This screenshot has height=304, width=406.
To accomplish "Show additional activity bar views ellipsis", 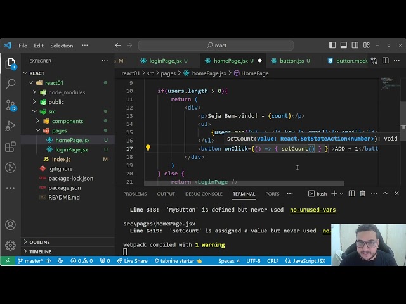I will (x=10, y=188).
